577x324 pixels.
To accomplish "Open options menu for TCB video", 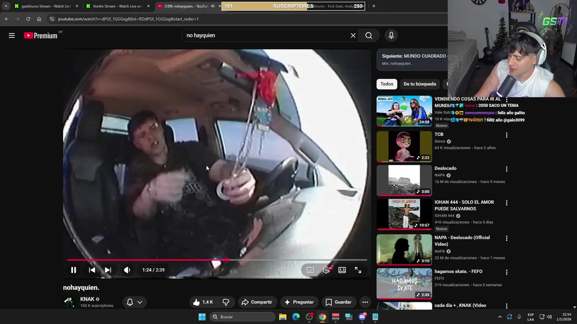I will coord(507,135).
